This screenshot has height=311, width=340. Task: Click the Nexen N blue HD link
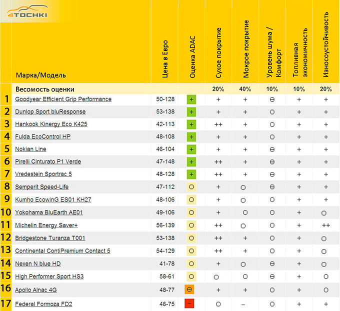[x=38, y=263]
